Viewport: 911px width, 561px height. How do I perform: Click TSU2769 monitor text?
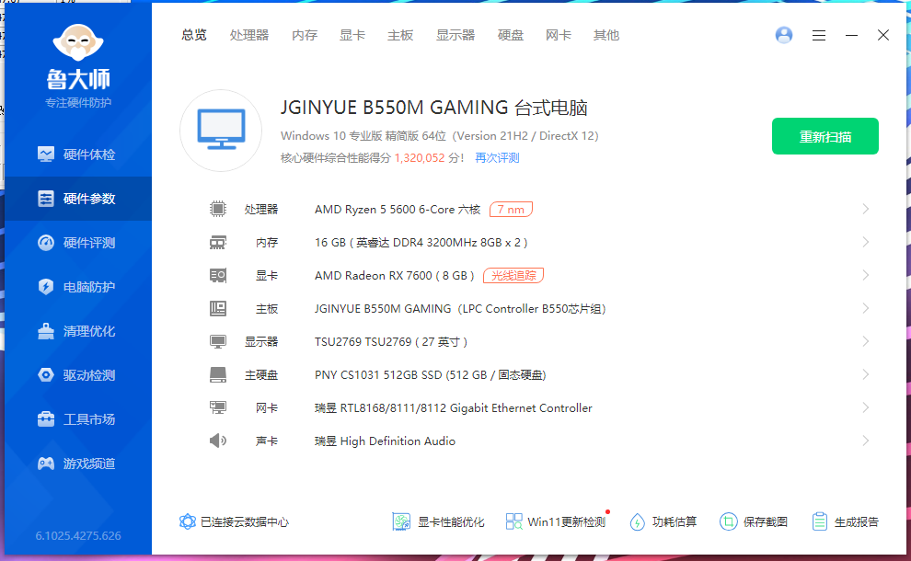(x=391, y=341)
